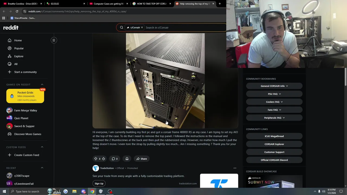
Task: Click the TradeStation ad image
Action: coord(219,181)
